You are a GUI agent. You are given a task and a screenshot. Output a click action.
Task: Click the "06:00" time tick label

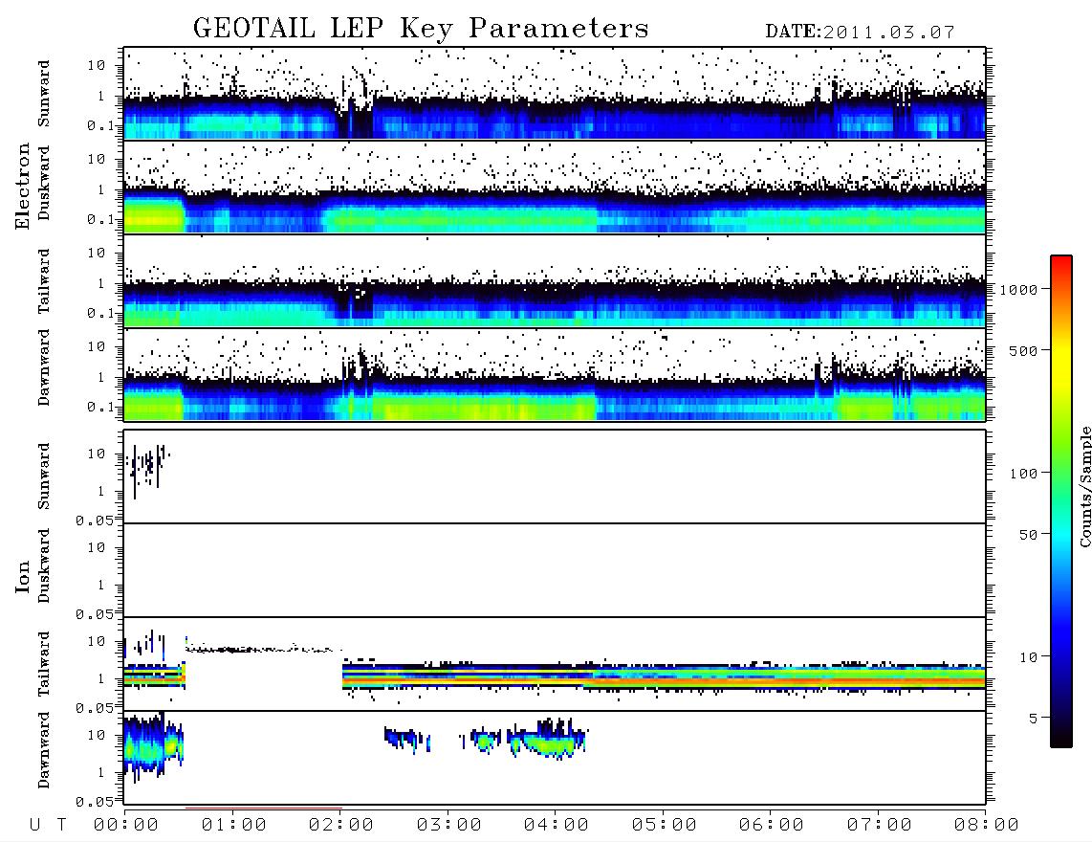tap(772, 826)
